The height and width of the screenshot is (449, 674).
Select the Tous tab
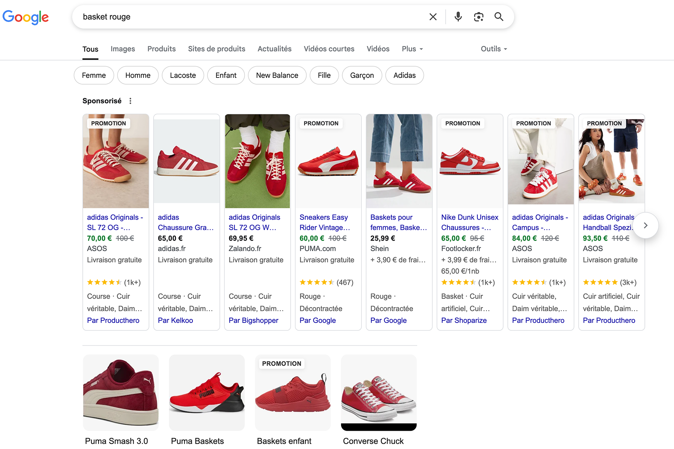tap(90, 49)
